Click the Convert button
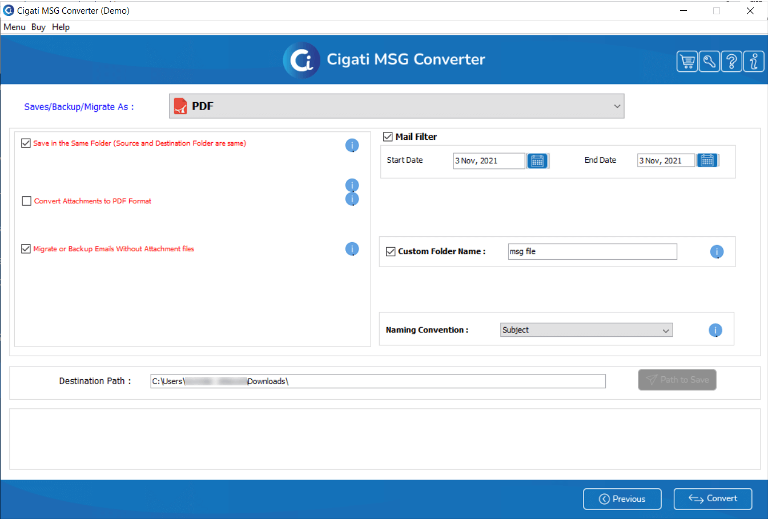768x519 pixels. pos(713,499)
